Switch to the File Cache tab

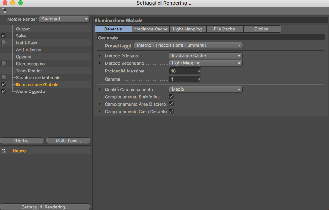[x=224, y=29]
